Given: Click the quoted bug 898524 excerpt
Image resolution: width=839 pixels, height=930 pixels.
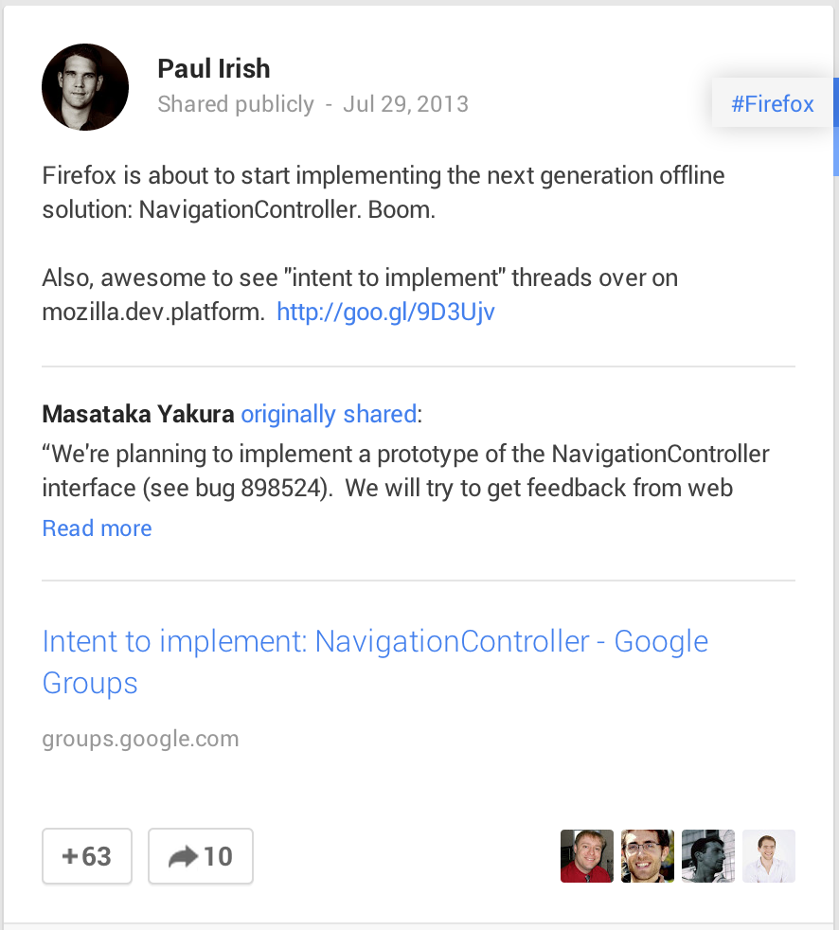Looking at the screenshot, I should pos(405,471).
